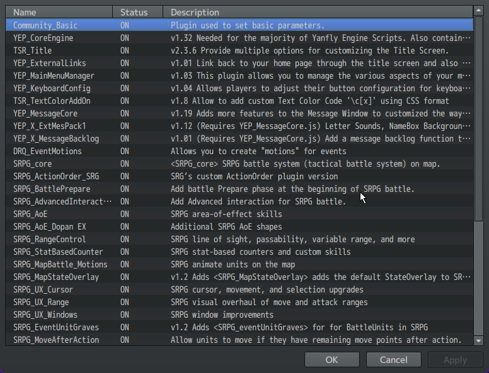Select the SRPG_UX_Windows plugin

pyautogui.click(x=239, y=315)
